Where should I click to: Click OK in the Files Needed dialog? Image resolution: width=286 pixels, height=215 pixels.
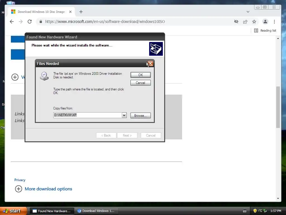click(140, 75)
